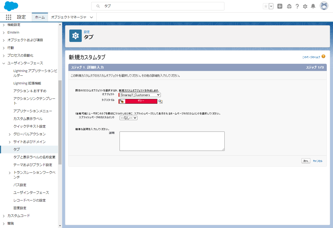Click the favorites star icon

pos(266,6)
